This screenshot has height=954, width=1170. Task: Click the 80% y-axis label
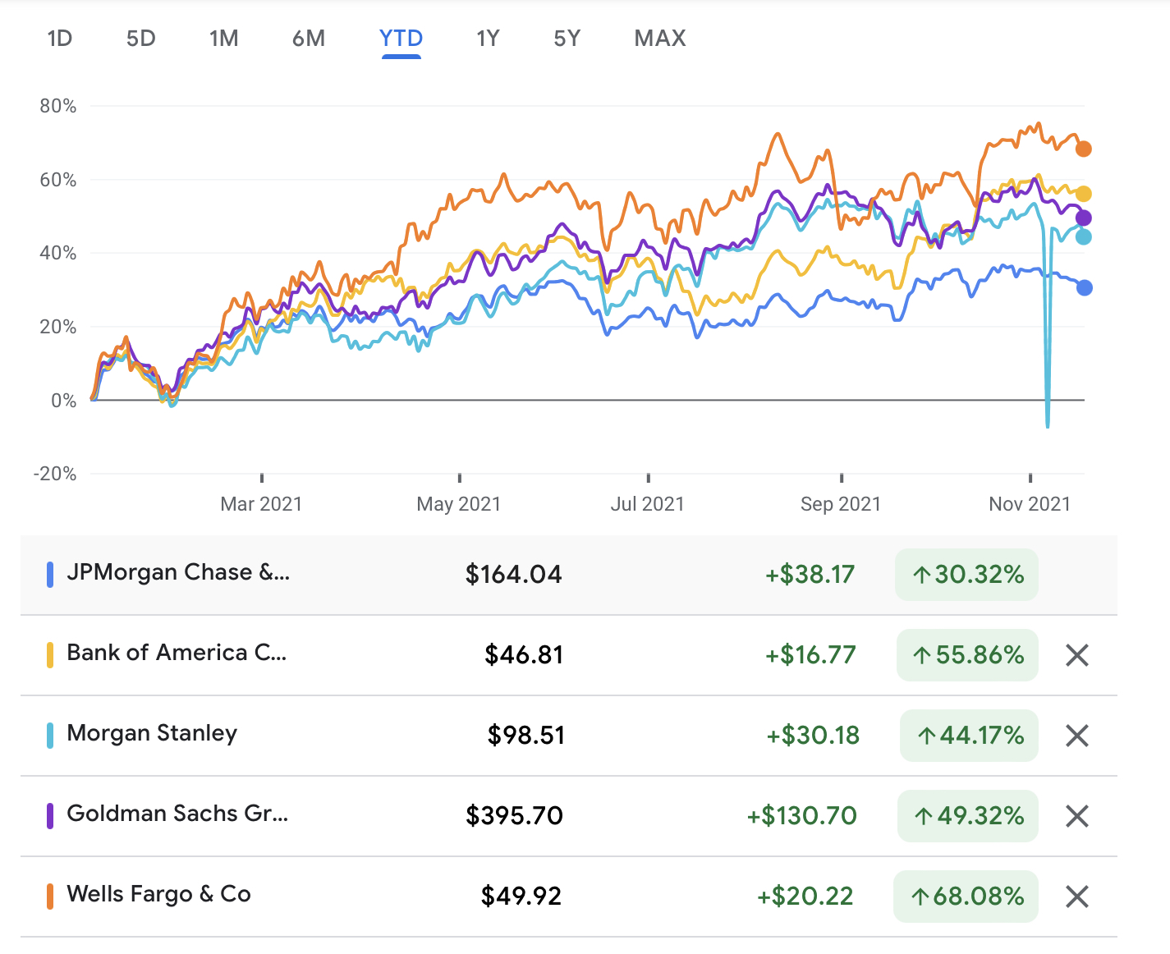click(58, 106)
